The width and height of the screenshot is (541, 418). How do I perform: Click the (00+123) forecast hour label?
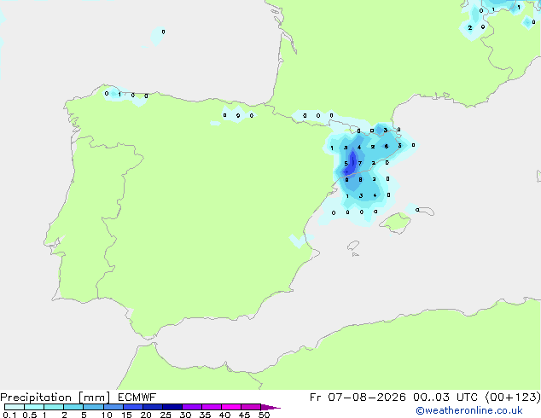[x=513, y=398]
